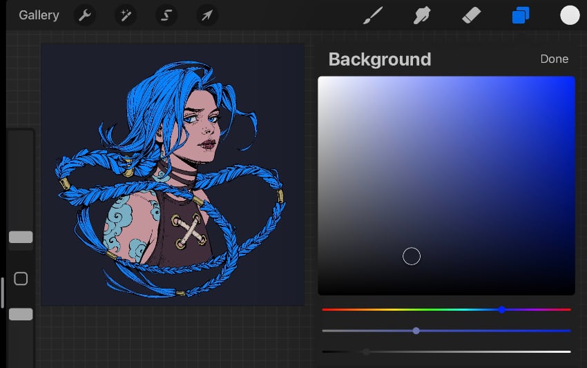The height and width of the screenshot is (368, 587).
Task: Open the Actions wrench menu
Action: coord(85,15)
